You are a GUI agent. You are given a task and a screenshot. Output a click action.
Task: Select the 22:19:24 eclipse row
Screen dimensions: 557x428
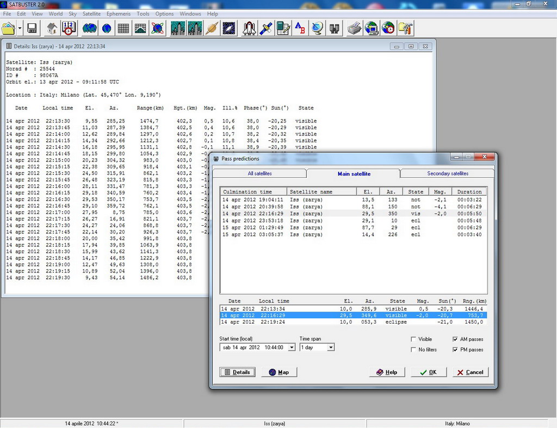(x=354, y=322)
